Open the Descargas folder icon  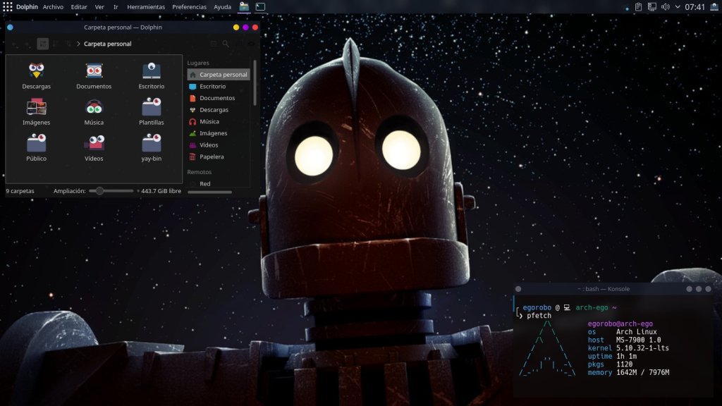36,70
